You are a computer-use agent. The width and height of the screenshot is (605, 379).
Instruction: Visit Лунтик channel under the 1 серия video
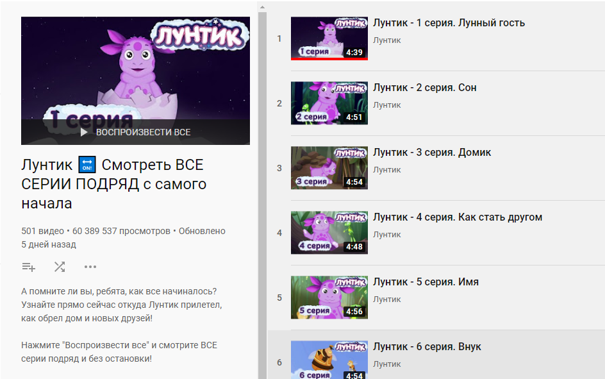386,40
